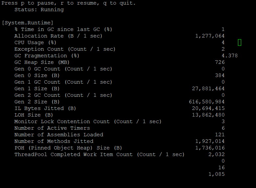Click the IL Bytes Jitted (B) label
Screen dimensions: 256x188
(x=45, y=108)
